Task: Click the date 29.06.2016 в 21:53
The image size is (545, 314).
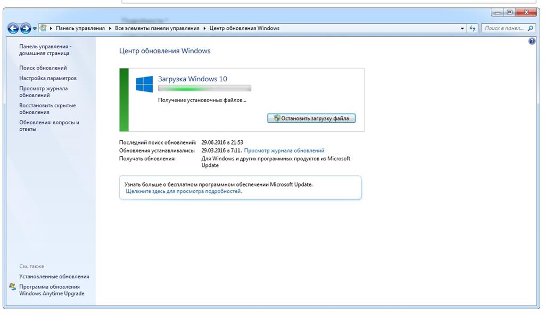Action: click(x=222, y=142)
